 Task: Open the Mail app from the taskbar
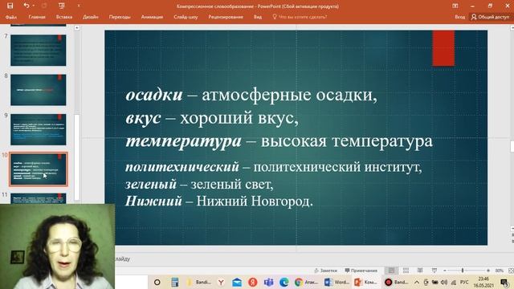[x=237, y=282]
